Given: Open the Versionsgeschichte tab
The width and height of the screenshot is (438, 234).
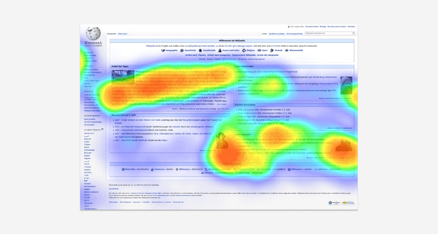Looking at the screenshot, I should point(295,34).
